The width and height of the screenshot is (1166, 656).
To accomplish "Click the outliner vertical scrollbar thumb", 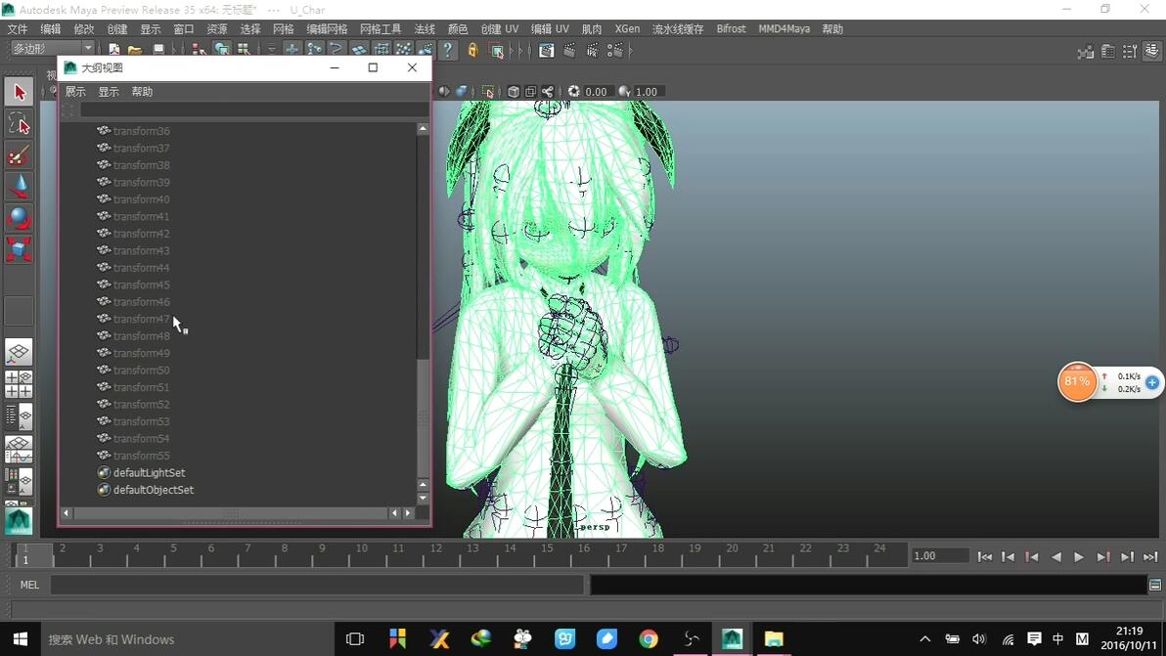I will pyautogui.click(x=423, y=416).
